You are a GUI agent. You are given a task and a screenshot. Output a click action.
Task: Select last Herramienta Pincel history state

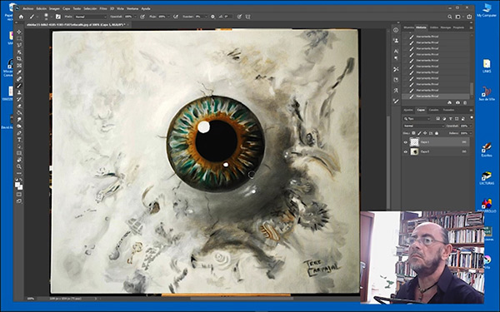click(x=436, y=97)
